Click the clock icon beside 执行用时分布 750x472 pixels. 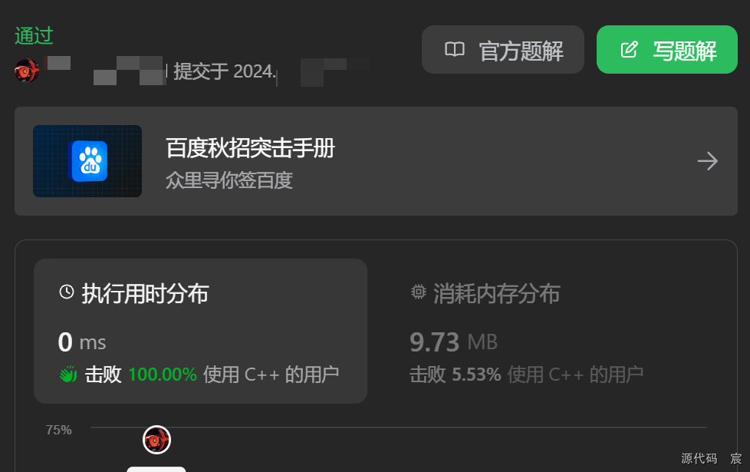(x=67, y=292)
